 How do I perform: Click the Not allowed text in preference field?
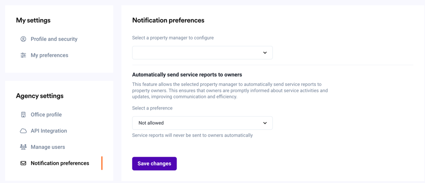[x=151, y=123]
